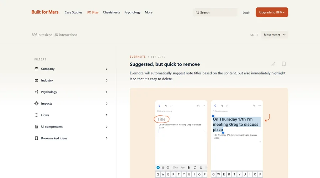The height and width of the screenshot is (178, 320).
Task: Click the Bookmarked ideas bookmark icon
Action: pyautogui.click(x=36, y=138)
